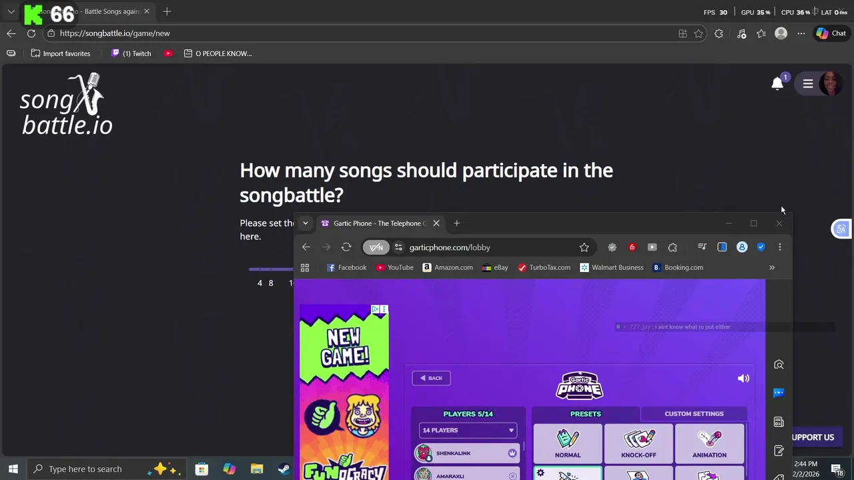The image size is (854, 480).
Task: Open the Twitch bookmark in Edge
Action: coord(131,53)
